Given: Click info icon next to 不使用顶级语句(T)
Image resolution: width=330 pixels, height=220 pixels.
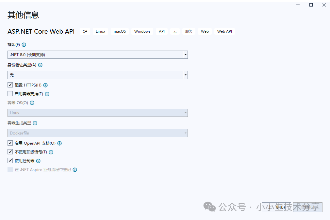Looking at the screenshot, I should coord(51,152).
